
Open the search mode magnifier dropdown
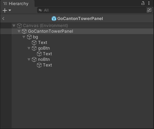pyautogui.click(x=40, y=10)
